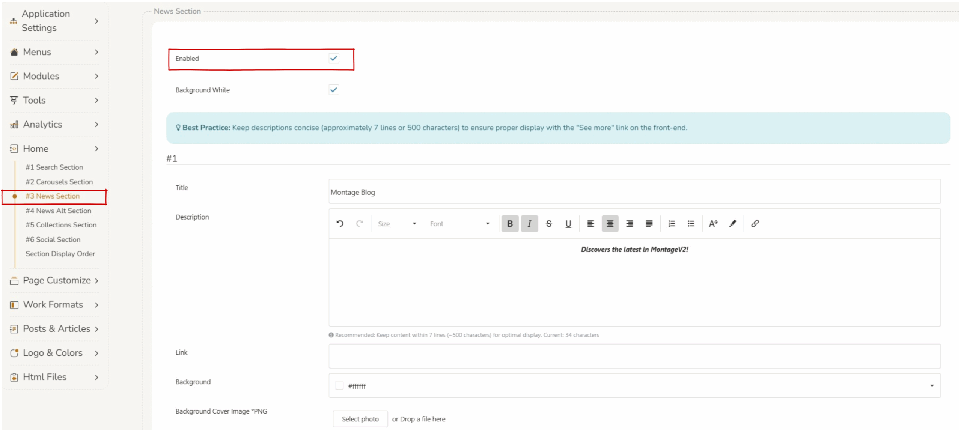
Task: Open #4 News Alt Section
Action: pos(58,211)
